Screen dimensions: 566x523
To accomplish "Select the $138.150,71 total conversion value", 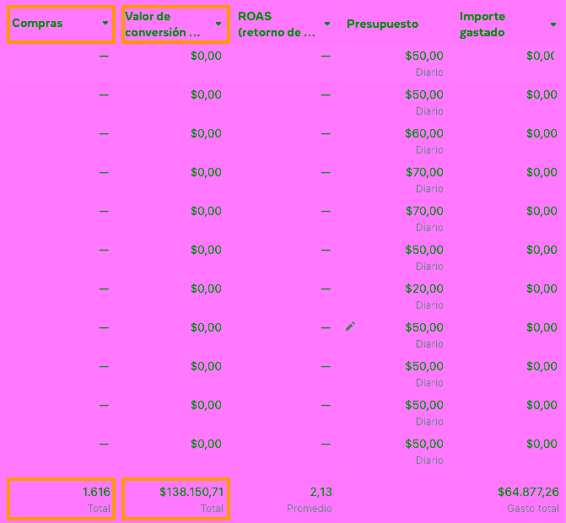I will click(191, 492).
